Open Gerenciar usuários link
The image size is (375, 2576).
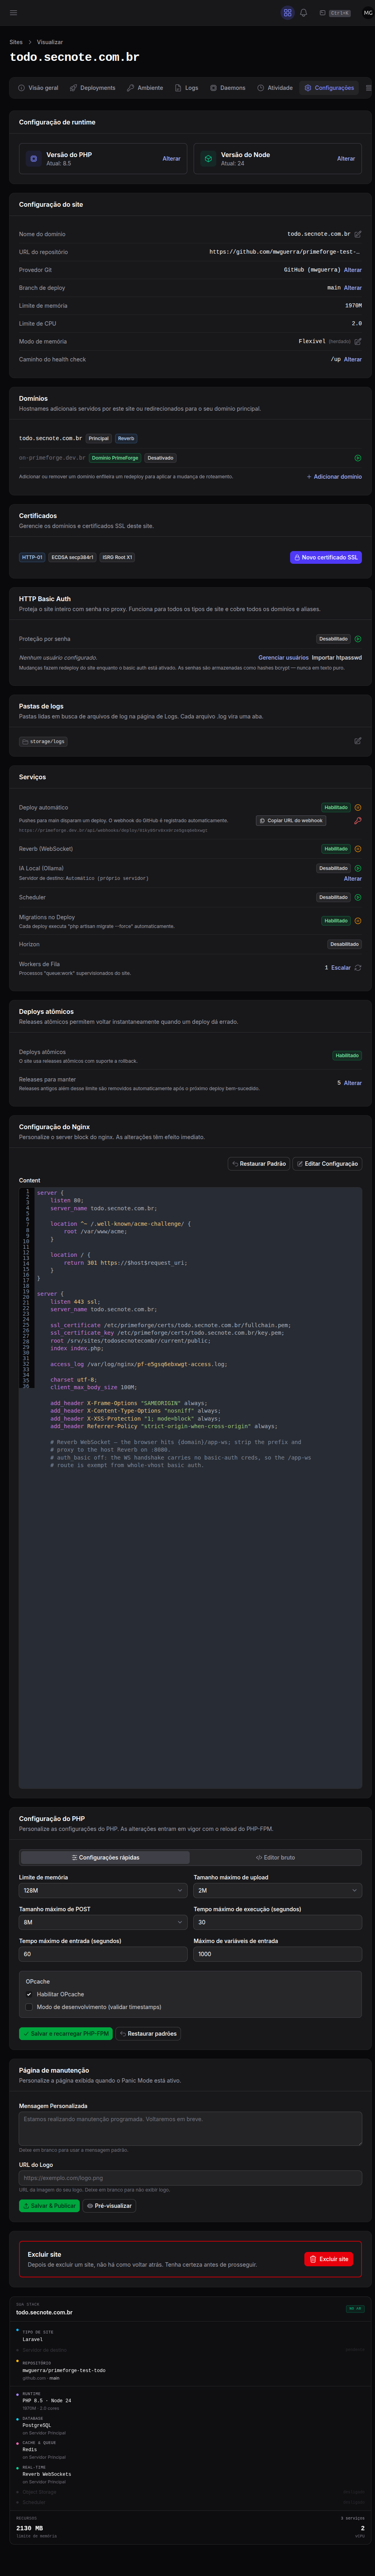(283, 658)
